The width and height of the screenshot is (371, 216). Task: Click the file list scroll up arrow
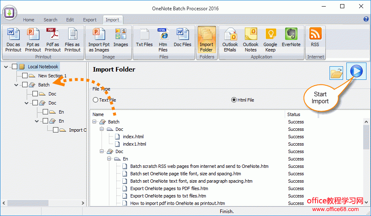(x=366, y=122)
